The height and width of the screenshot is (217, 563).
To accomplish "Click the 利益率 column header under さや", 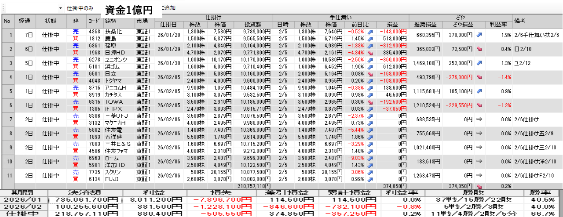I will (498, 24).
